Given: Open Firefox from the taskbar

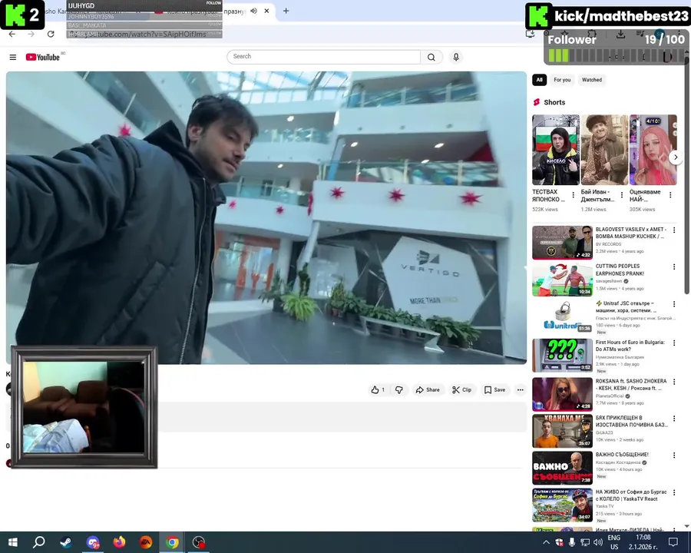Looking at the screenshot, I should point(119,542).
